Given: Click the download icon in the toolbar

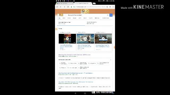Looking at the screenshot, I should 110,7.
